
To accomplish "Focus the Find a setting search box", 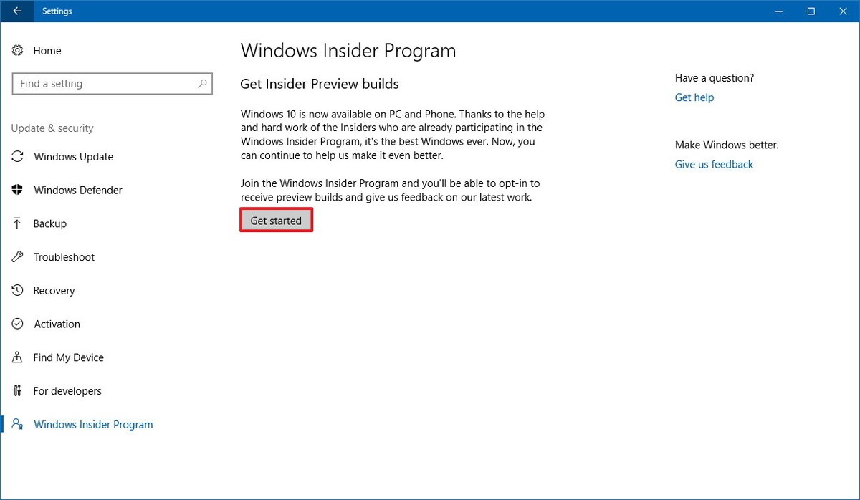I will click(x=104, y=84).
